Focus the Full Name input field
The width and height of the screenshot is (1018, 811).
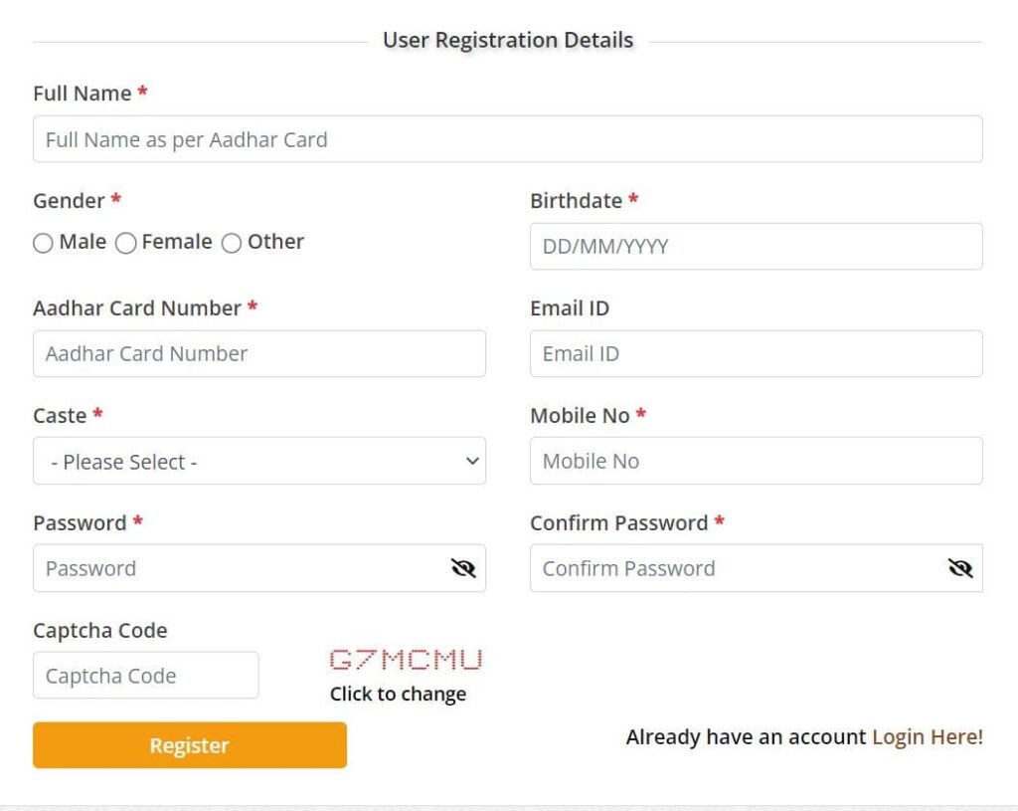pyautogui.click(x=507, y=139)
